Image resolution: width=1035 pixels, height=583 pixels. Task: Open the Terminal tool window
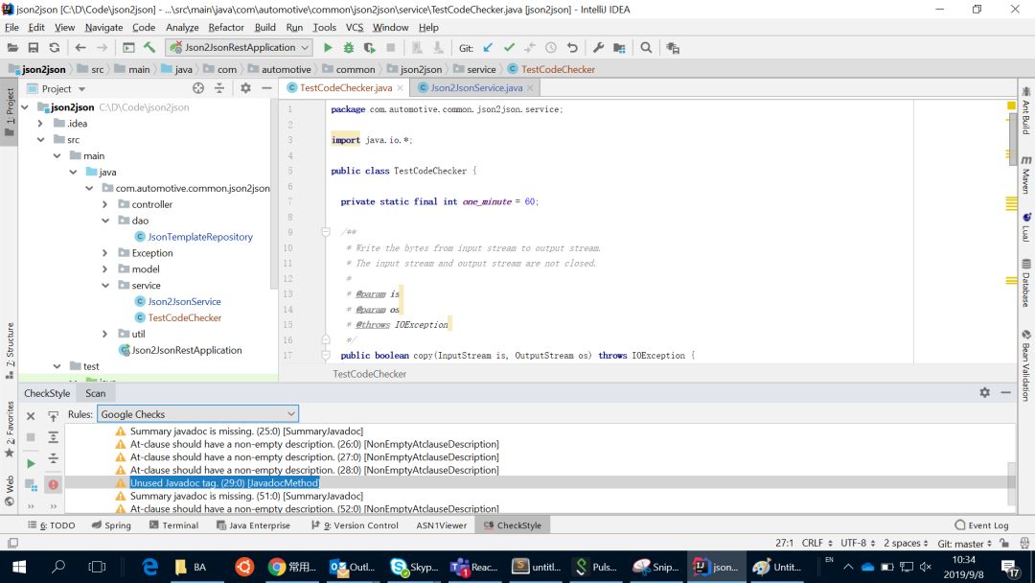coord(173,525)
